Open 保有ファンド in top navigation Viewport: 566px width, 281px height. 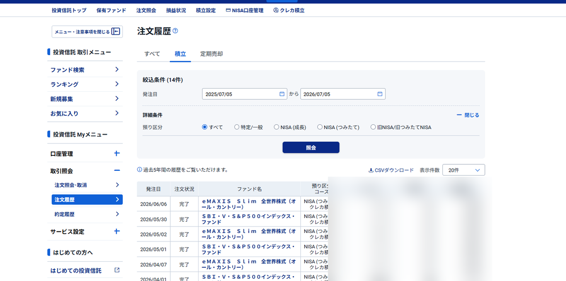pyautogui.click(x=111, y=10)
